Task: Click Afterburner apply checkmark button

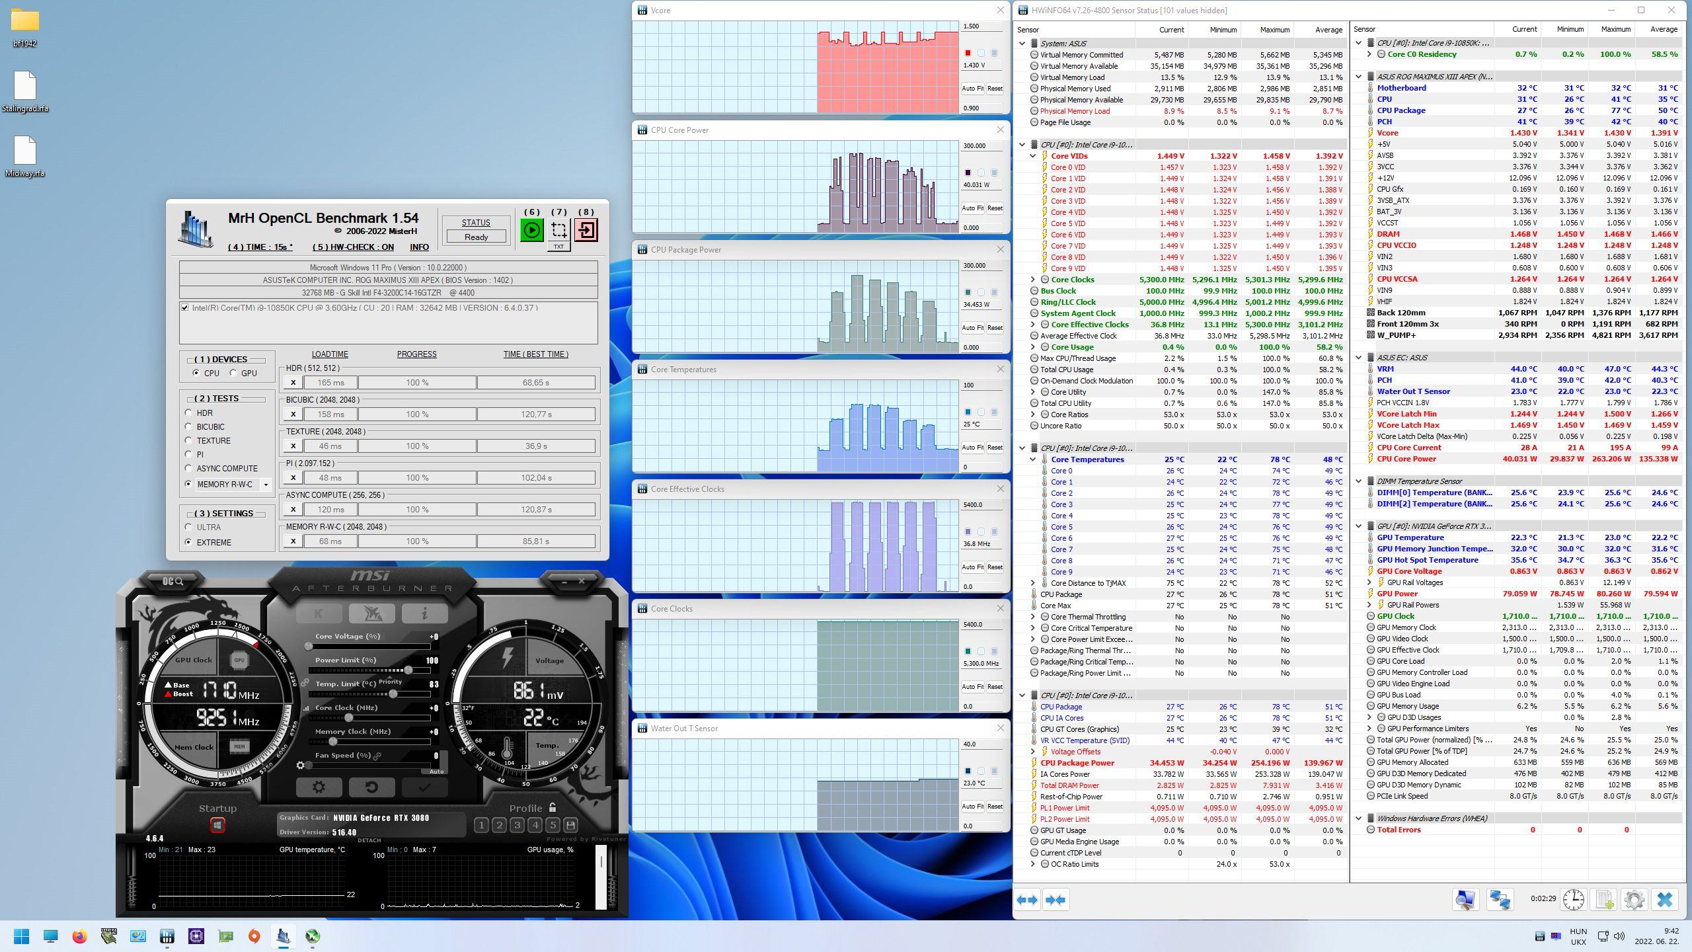Action: point(424,787)
